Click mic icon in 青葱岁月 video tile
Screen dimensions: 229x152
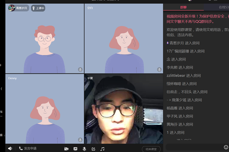(80, 69)
